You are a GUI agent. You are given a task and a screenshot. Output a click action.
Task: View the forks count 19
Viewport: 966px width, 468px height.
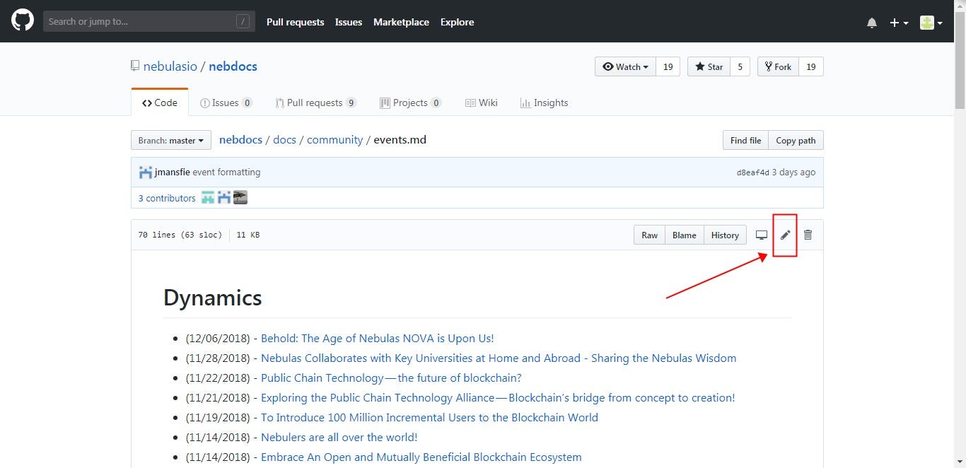(811, 66)
